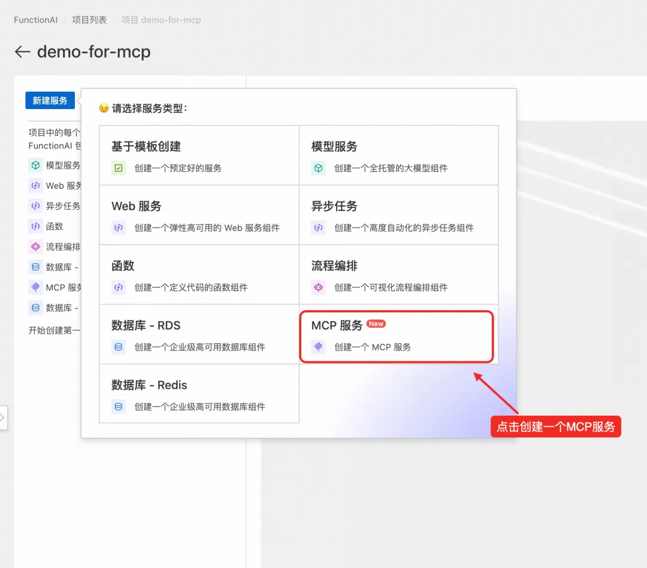647x568 pixels.
Task: Pick the 数据库 - Redis card
Action: pyautogui.click(x=199, y=394)
